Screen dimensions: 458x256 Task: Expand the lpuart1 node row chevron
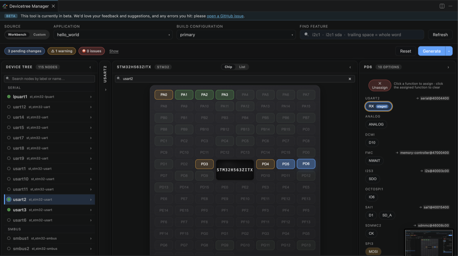(x=91, y=97)
